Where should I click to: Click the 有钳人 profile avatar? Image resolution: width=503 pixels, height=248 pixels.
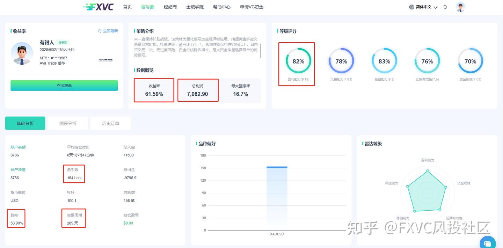(x=22, y=53)
